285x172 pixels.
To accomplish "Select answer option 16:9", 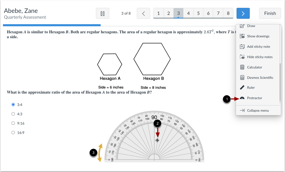I will (x=13, y=132).
